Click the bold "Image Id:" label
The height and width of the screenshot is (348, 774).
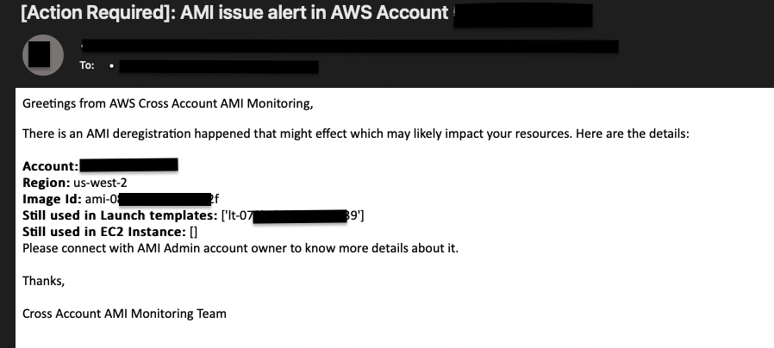pos(52,199)
